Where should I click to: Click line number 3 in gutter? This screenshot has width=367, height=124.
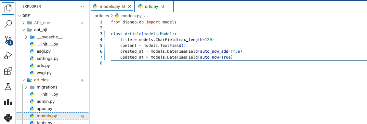(101, 34)
